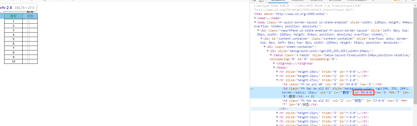
Task: Tick the status checkbox in row 3
Action: click(x=28, y=30)
